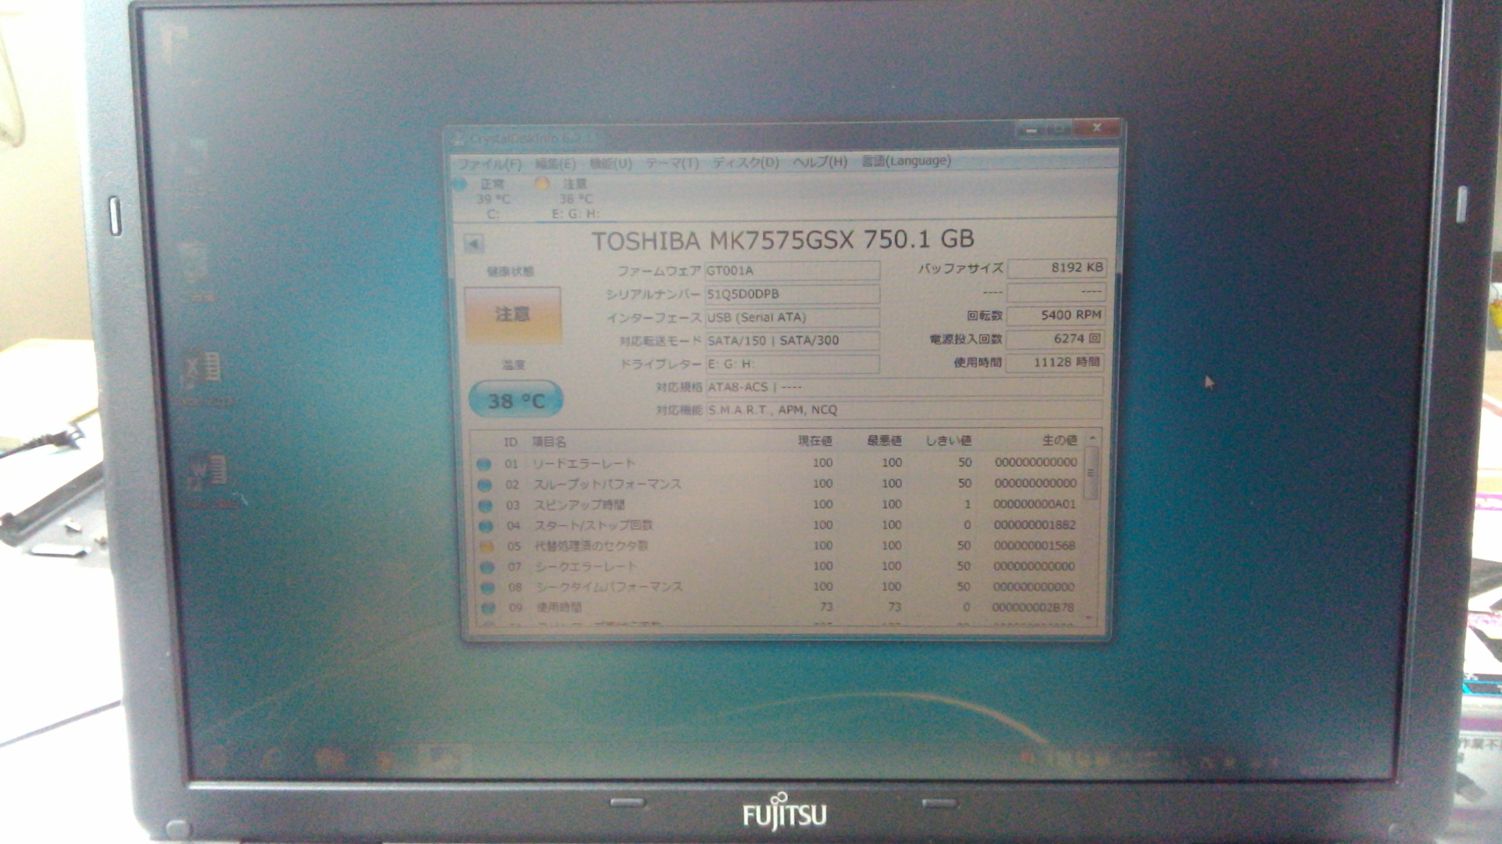Click the 注意 health status button

tap(513, 315)
